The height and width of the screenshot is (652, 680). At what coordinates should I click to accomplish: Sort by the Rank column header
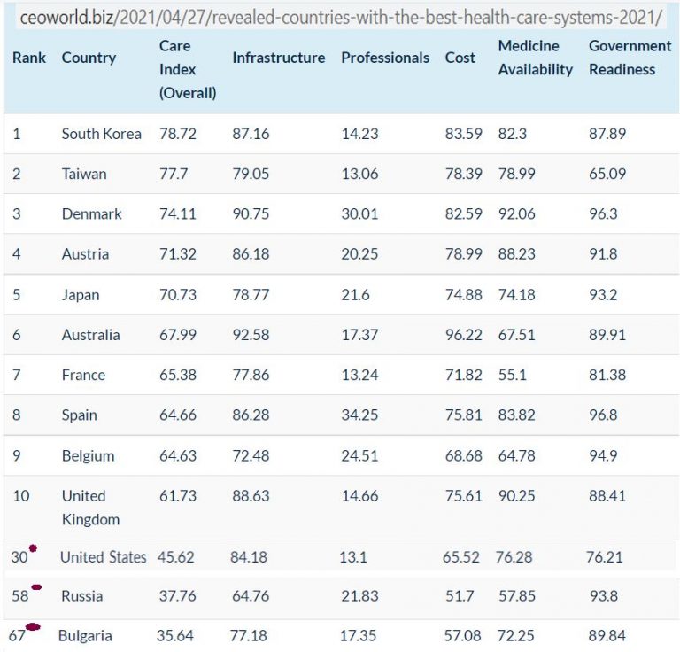click(29, 58)
